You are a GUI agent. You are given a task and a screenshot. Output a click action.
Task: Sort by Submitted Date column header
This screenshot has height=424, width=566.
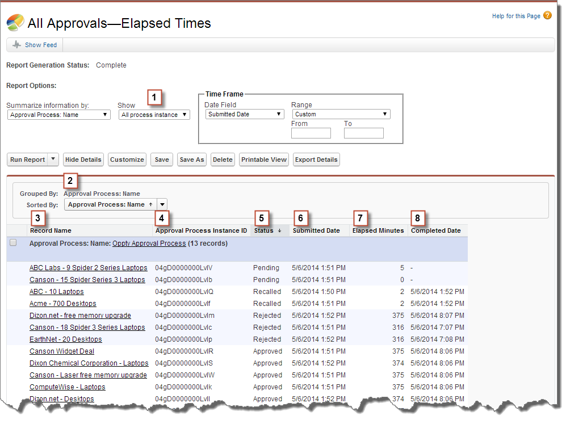point(316,230)
